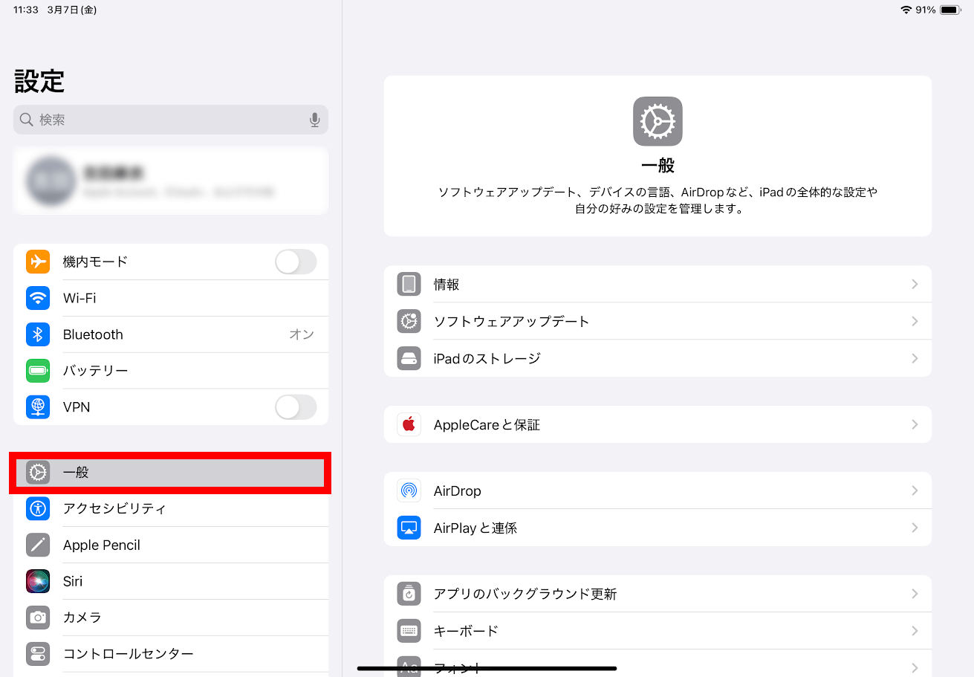Tap the Camera icon in sidebar

[38, 618]
